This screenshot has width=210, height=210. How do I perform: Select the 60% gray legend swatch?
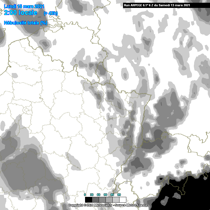pos(102,200)
